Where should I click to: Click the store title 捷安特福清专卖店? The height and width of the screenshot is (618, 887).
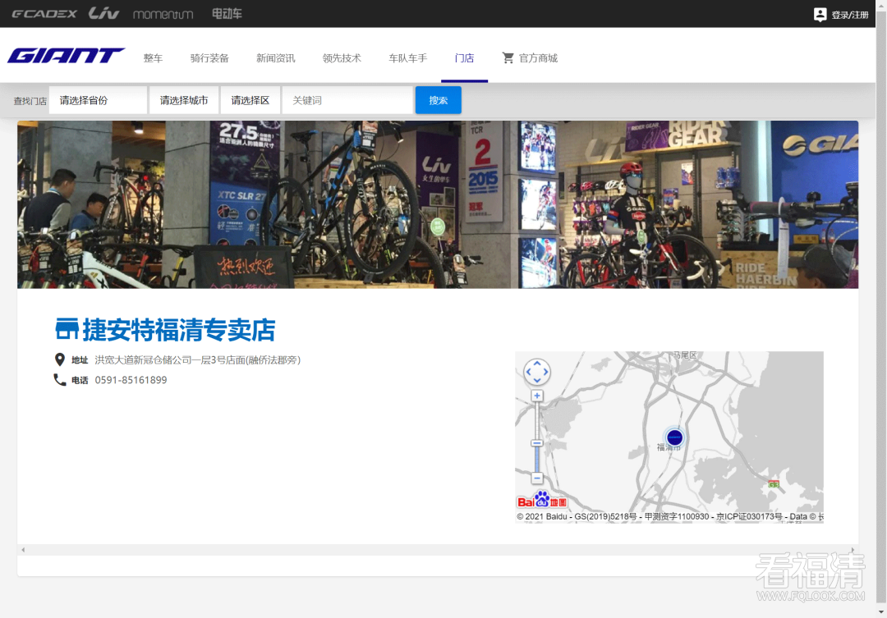click(179, 330)
